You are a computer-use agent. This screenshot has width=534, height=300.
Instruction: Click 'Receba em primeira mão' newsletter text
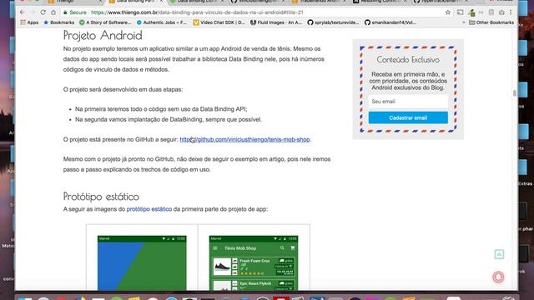click(408, 81)
